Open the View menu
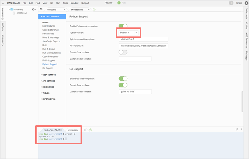The width and height of the screenshot is (249, 159). (x=45, y=3)
